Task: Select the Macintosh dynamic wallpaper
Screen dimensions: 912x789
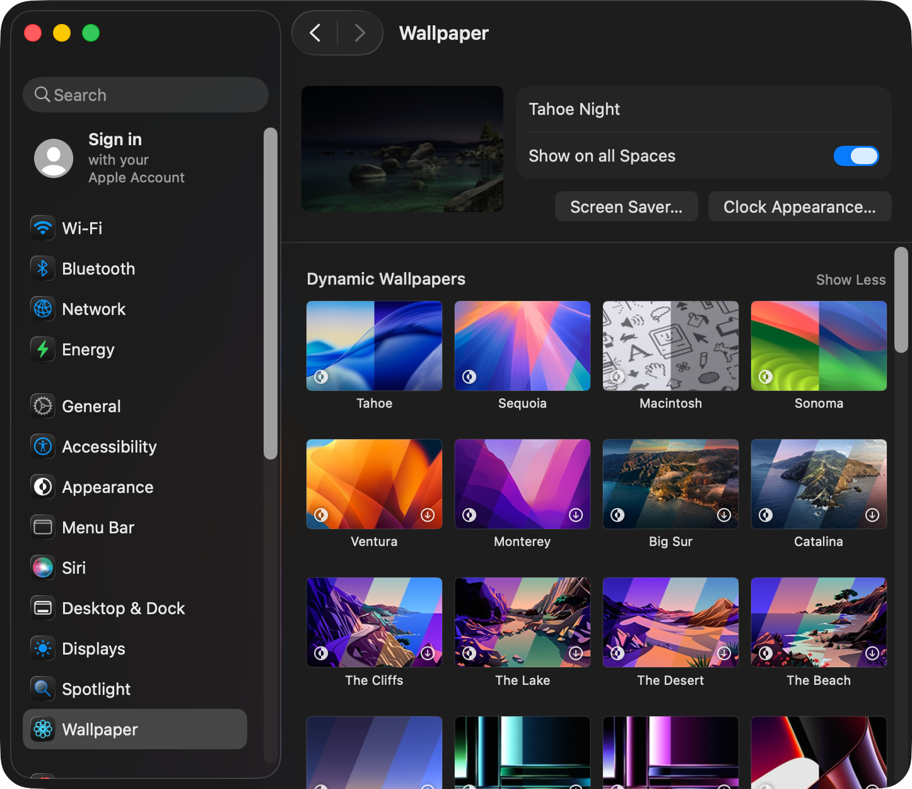Action: click(670, 346)
